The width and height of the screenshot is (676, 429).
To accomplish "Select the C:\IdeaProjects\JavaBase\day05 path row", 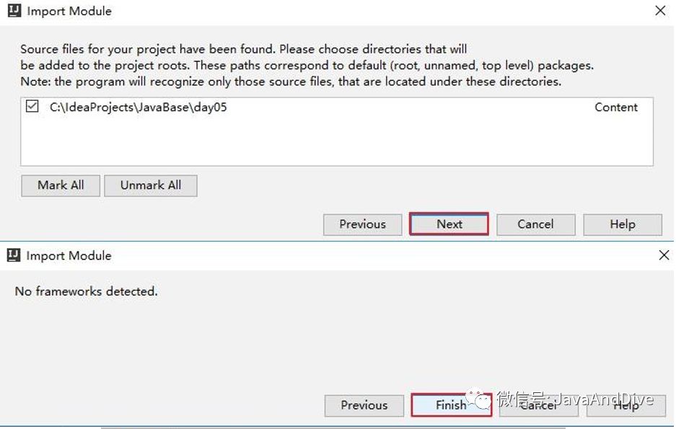I will pos(139,107).
